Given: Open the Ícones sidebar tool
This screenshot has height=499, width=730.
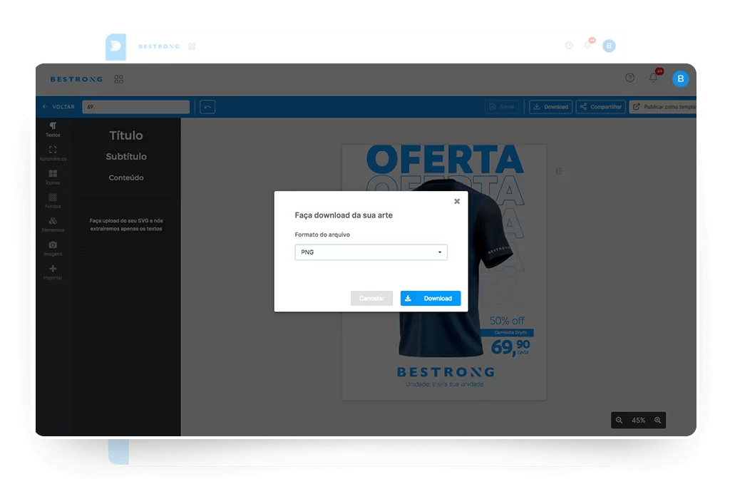Looking at the screenshot, I should (53, 177).
